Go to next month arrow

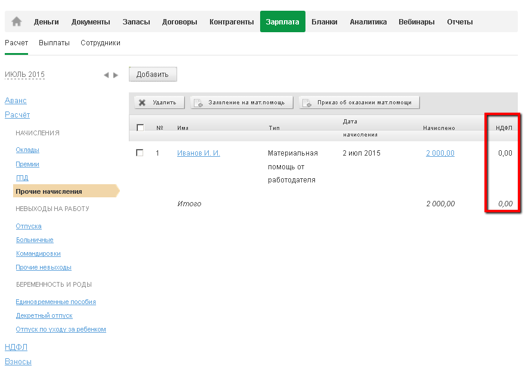116,75
